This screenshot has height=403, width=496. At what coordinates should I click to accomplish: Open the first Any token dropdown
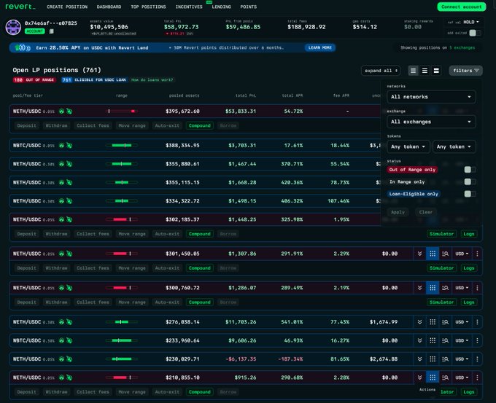point(408,146)
